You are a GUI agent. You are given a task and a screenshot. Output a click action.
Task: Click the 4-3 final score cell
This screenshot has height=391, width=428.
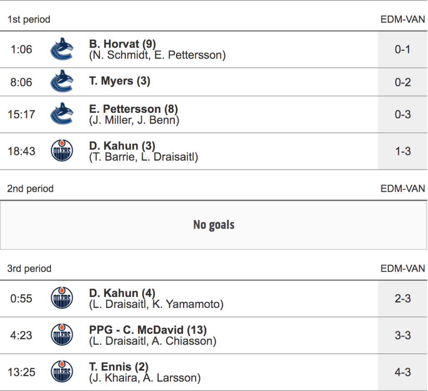pyautogui.click(x=403, y=372)
